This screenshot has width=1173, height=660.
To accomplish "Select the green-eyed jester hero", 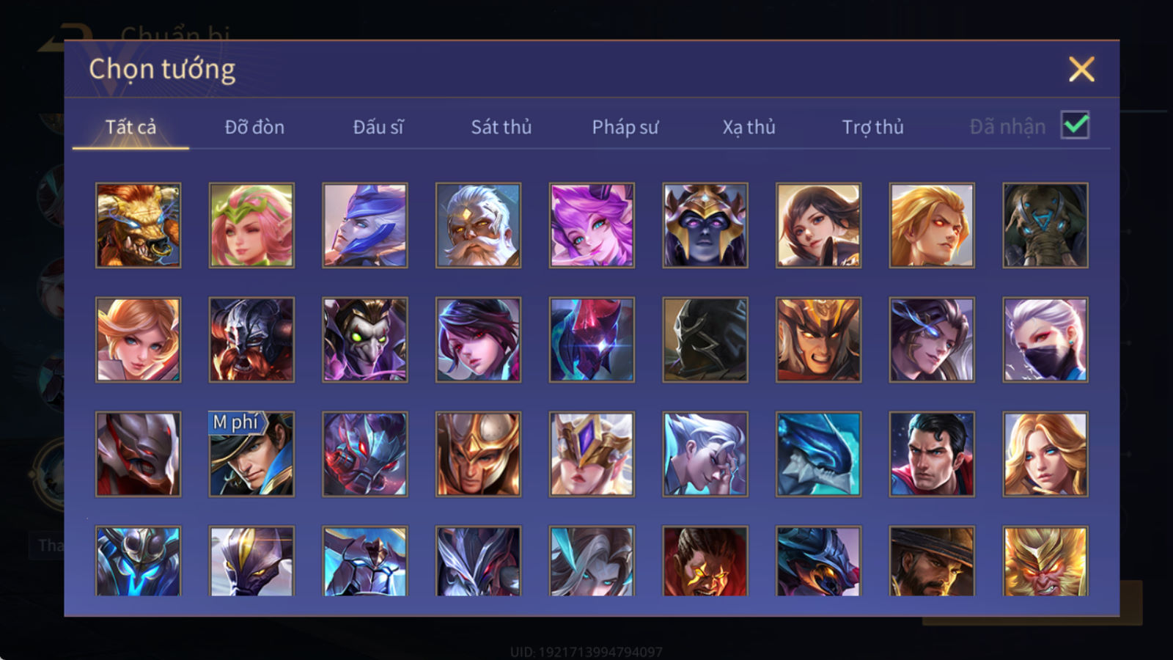I will tap(365, 340).
